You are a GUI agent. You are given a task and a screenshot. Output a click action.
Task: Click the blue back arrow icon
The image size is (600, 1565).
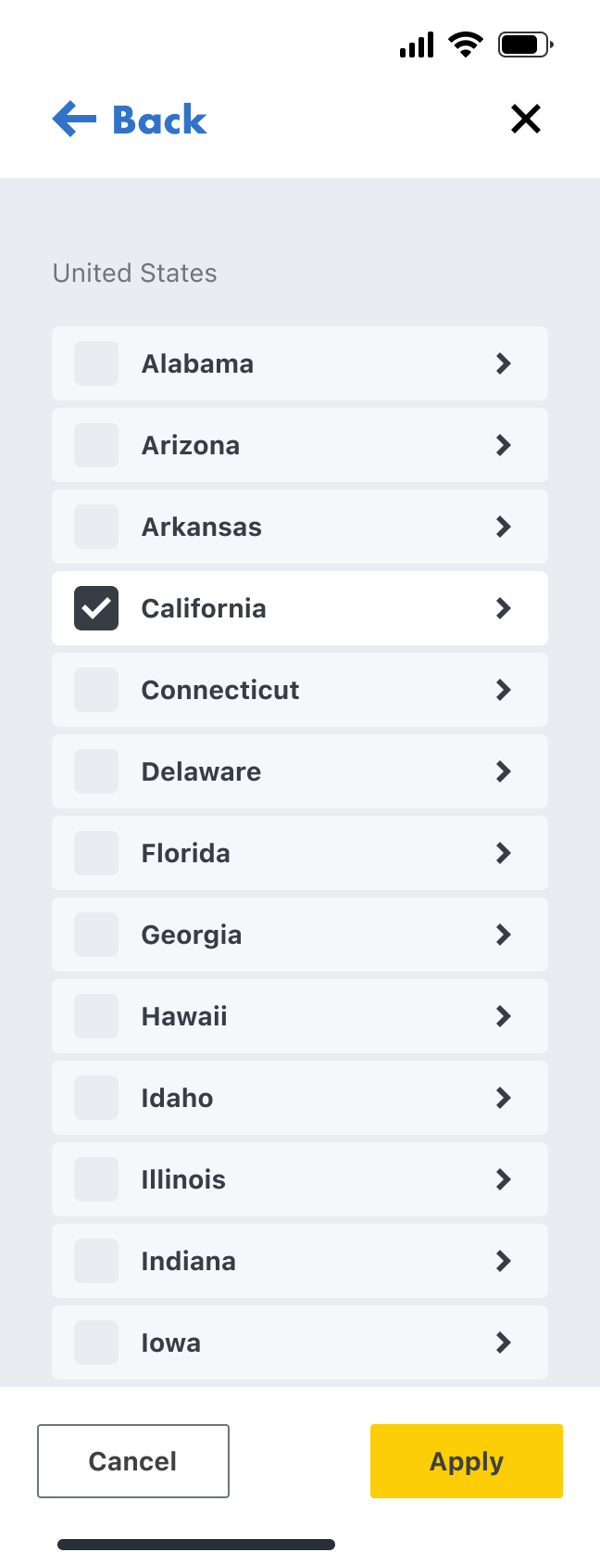[x=75, y=120]
